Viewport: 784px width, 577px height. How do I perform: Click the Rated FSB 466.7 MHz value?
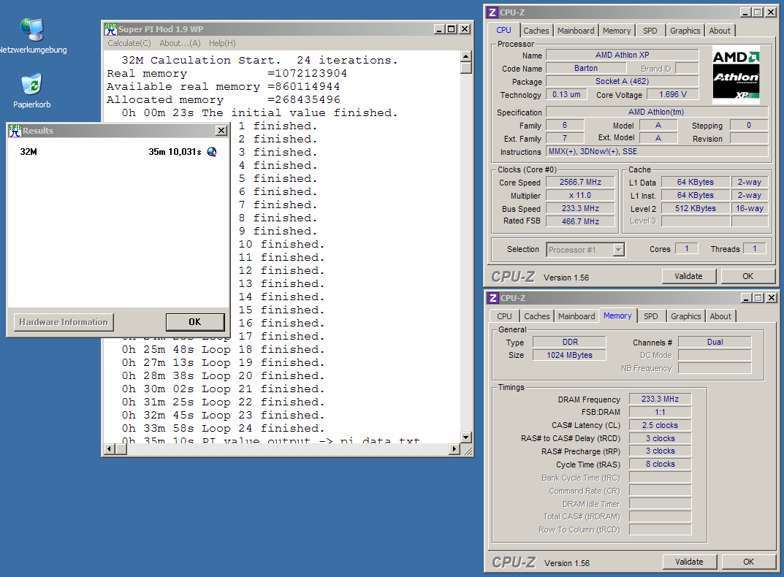tap(580, 221)
